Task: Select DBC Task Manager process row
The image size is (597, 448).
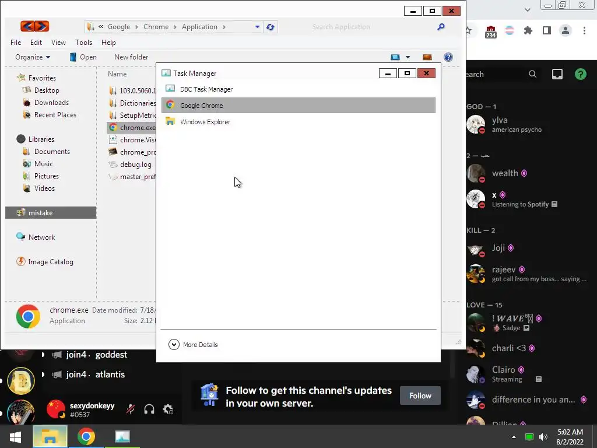Action: coord(298,89)
